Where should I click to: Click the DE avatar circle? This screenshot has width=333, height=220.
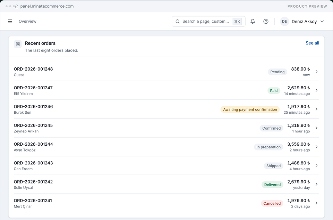pyautogui.click(x=284, y=22)
